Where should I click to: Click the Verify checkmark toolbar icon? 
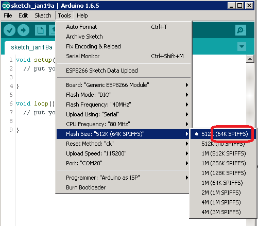tap(9, 30)
